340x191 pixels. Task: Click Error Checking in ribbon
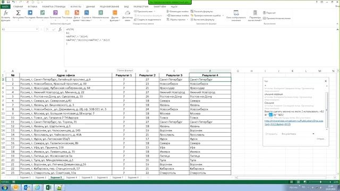[206, 15]
